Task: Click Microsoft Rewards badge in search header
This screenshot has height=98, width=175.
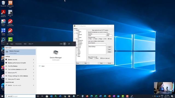Action: point(65,44)
